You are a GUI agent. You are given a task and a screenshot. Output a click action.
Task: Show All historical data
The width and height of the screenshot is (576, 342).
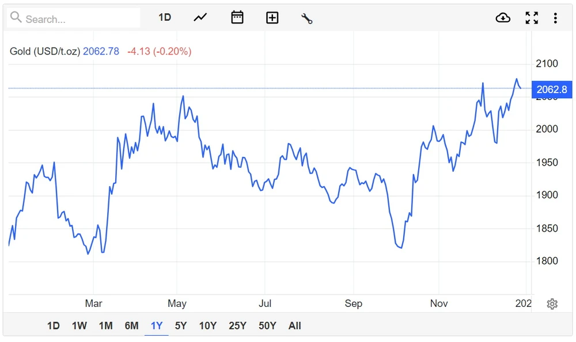[295, 326]
